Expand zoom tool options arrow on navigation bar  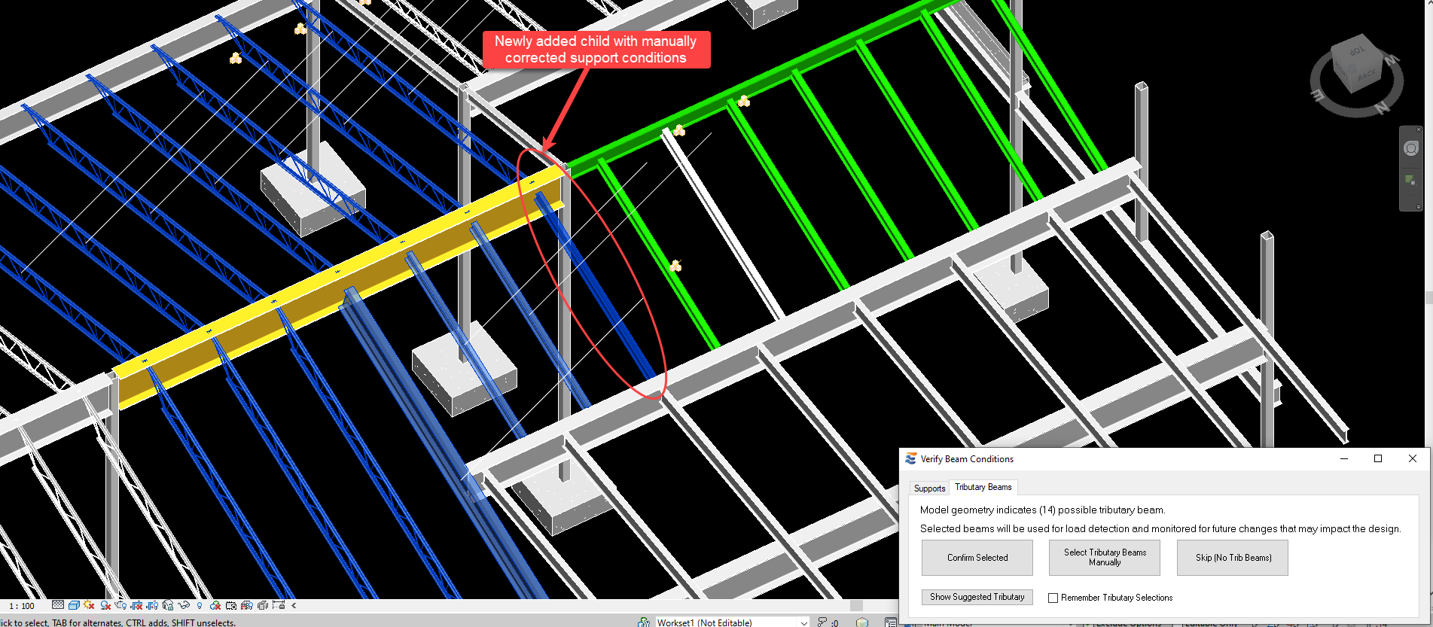point(1410,195)
